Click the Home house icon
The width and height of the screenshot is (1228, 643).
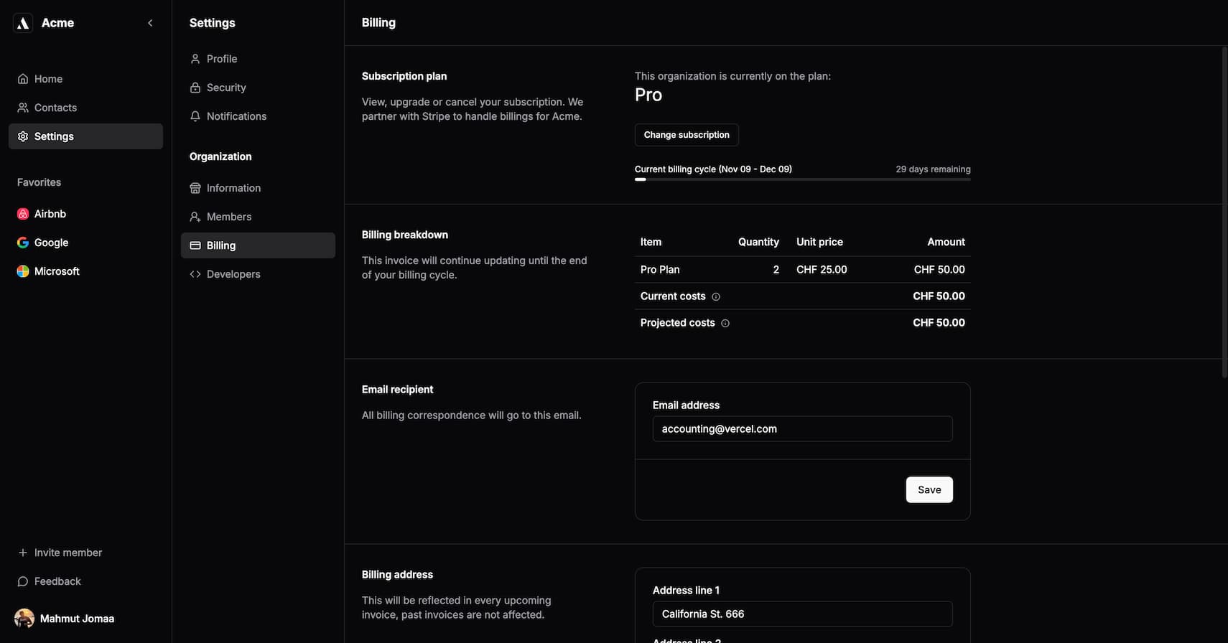pos(23,79)
